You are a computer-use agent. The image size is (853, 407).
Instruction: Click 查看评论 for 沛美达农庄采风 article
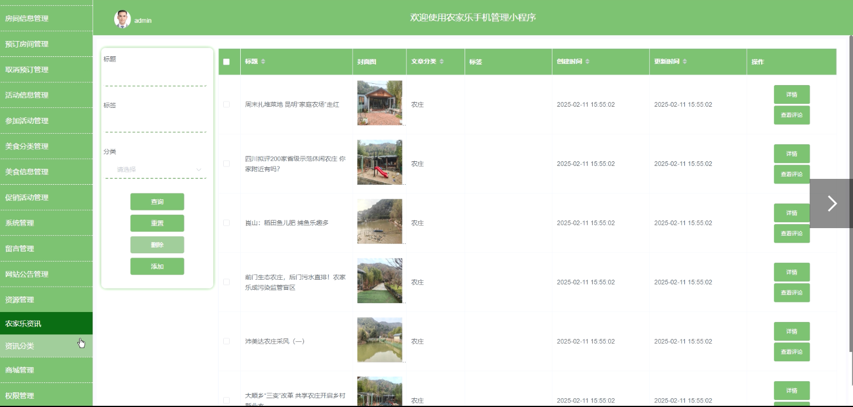pos(791,352)
